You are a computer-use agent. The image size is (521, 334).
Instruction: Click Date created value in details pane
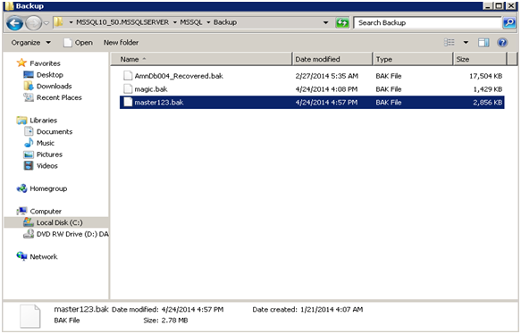point(332,310)
